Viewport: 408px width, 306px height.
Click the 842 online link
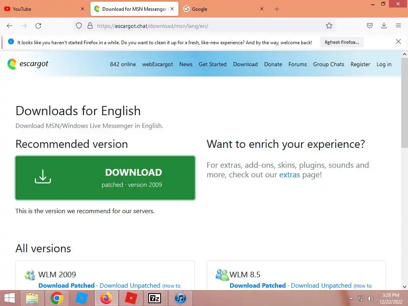(x=123, y=64)
